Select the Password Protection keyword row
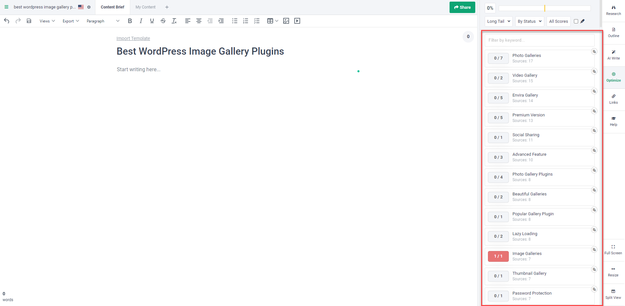 (539, 296)
